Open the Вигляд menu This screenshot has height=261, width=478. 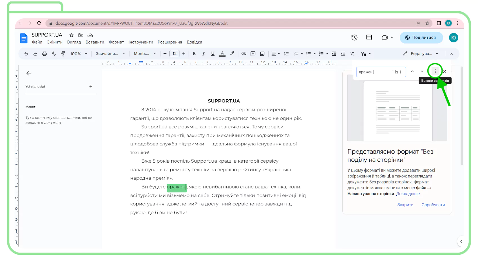(74, 42)
